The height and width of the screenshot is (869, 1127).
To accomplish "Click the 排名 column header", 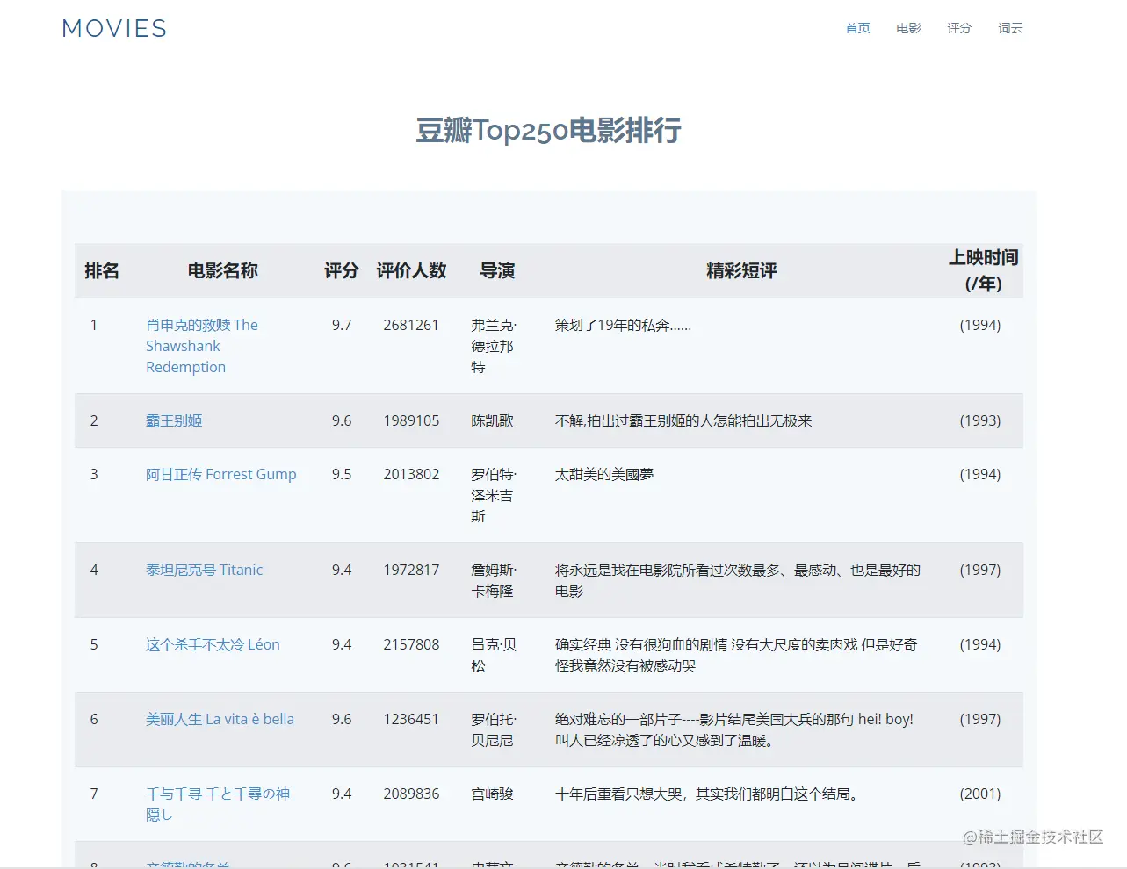I will coord(102,270).
